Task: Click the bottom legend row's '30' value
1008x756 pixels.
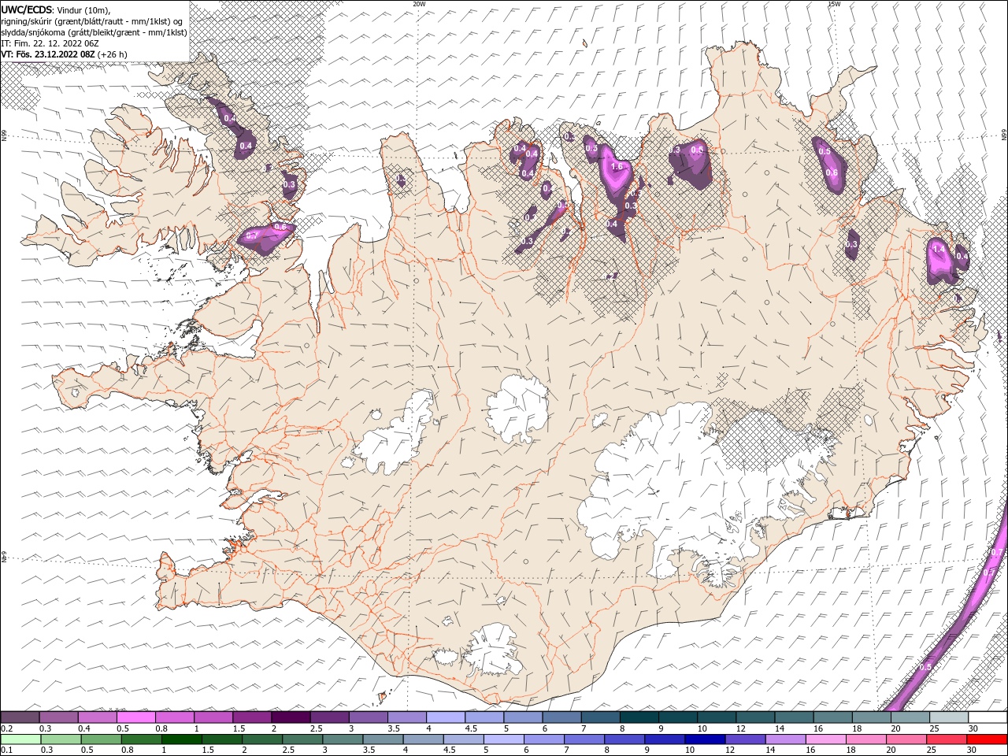Action: point(973,750)
